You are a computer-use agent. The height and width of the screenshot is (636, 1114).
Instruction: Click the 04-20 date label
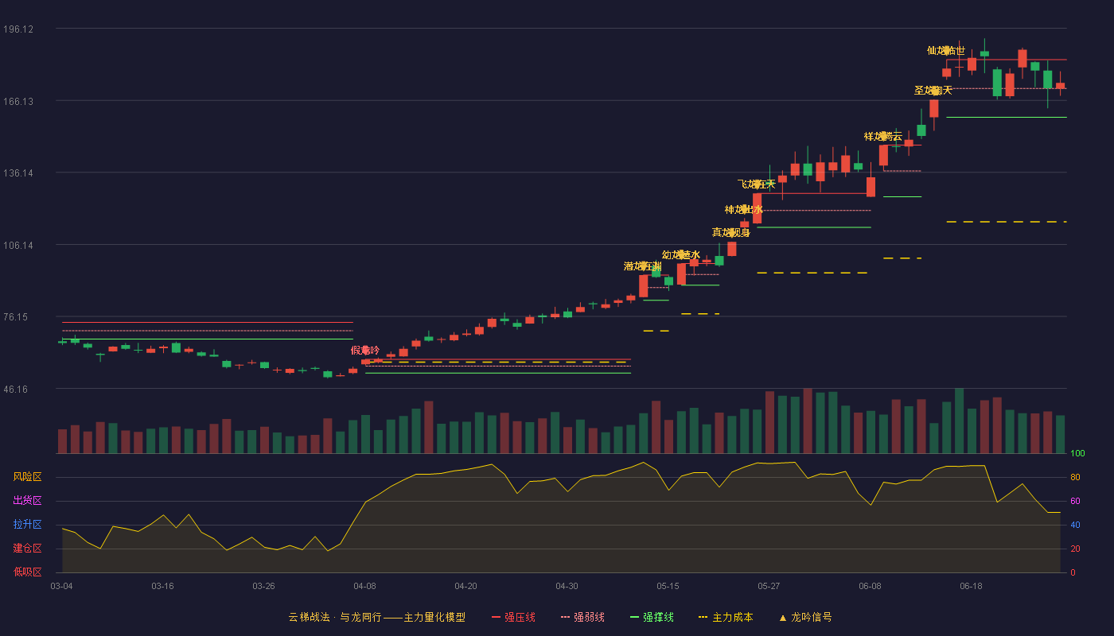click(465, 586)
